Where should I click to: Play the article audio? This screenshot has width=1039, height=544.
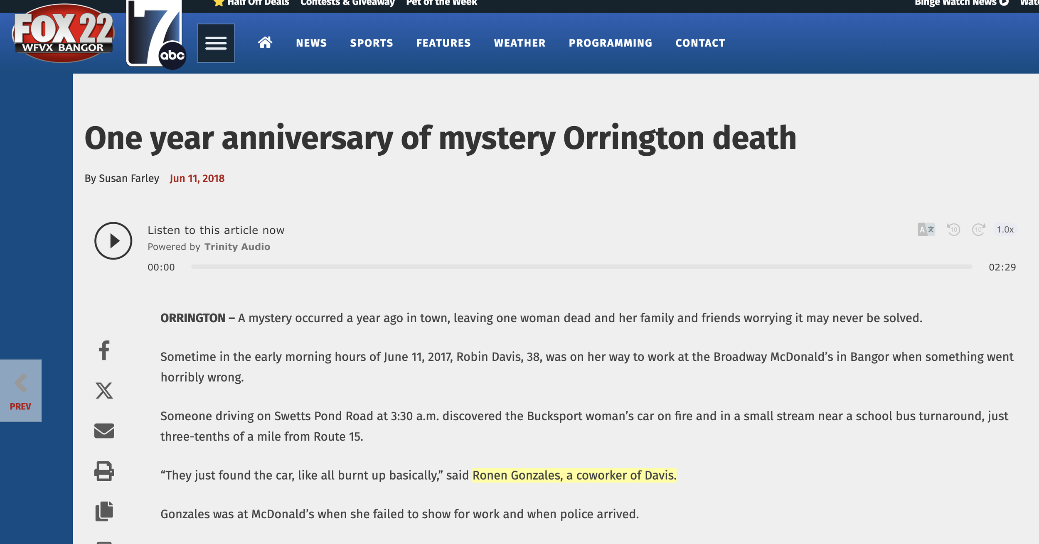113,241
